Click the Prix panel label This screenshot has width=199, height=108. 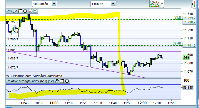coord(9,11)
